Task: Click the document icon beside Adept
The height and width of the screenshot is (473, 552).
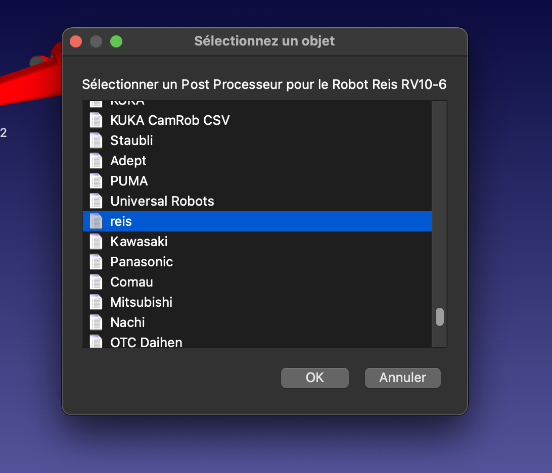Action: click(96, 161)
